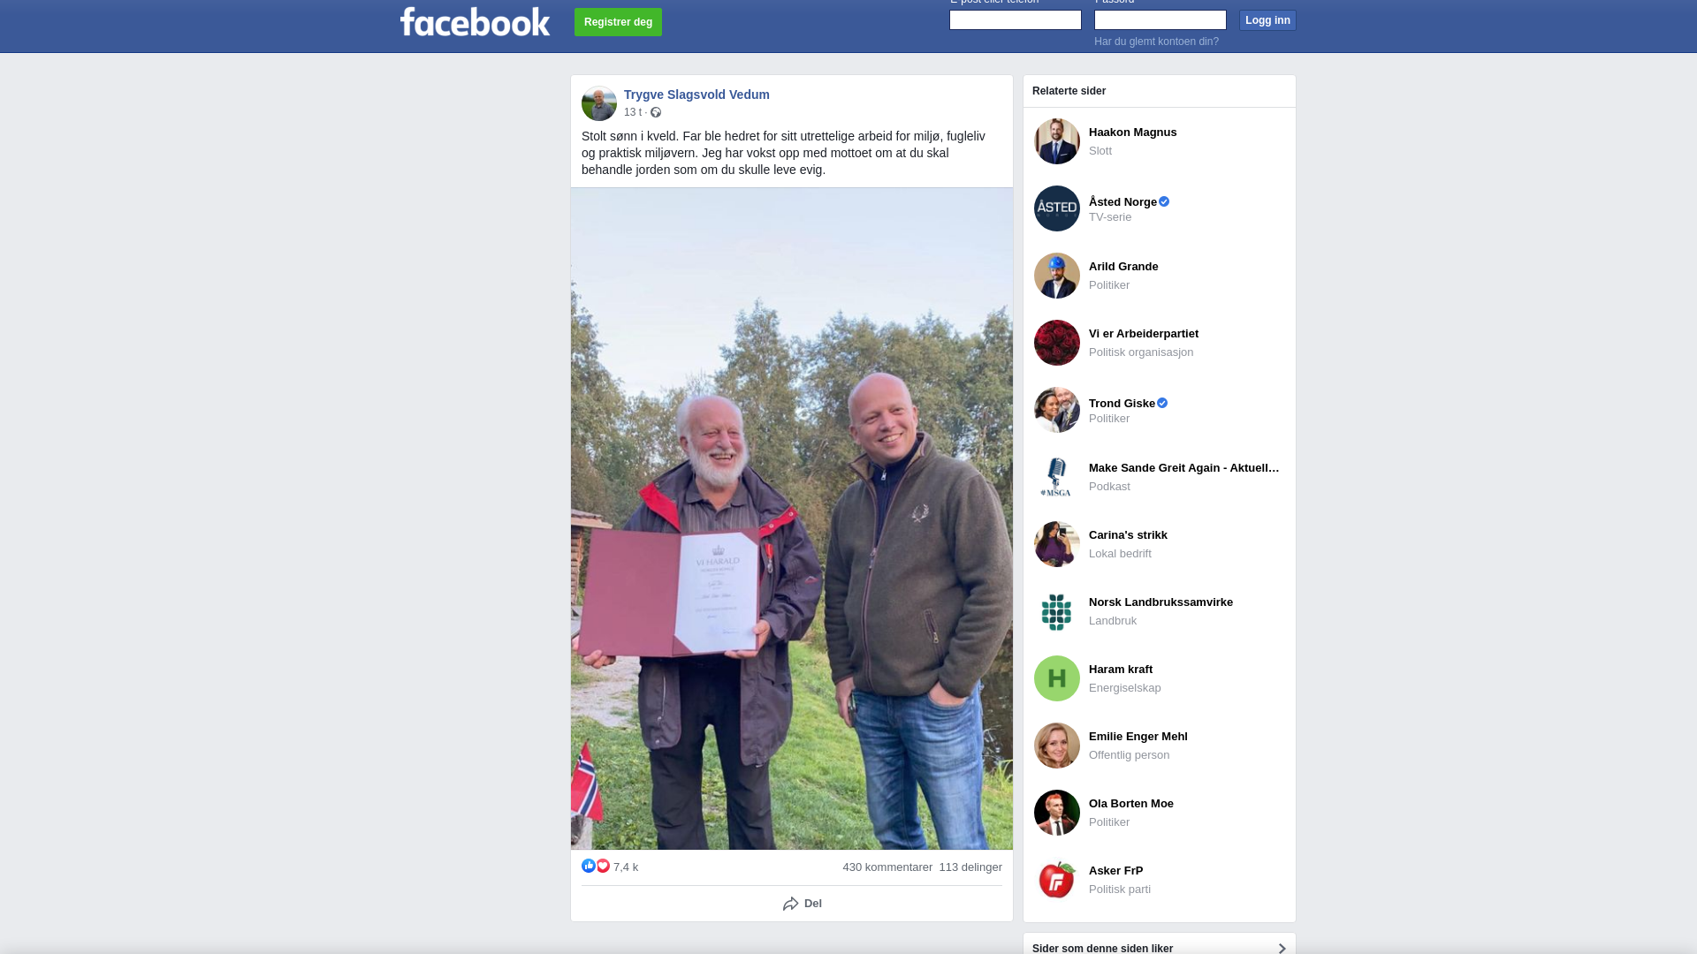Click the Logg inn button

tap(1267, 20)
